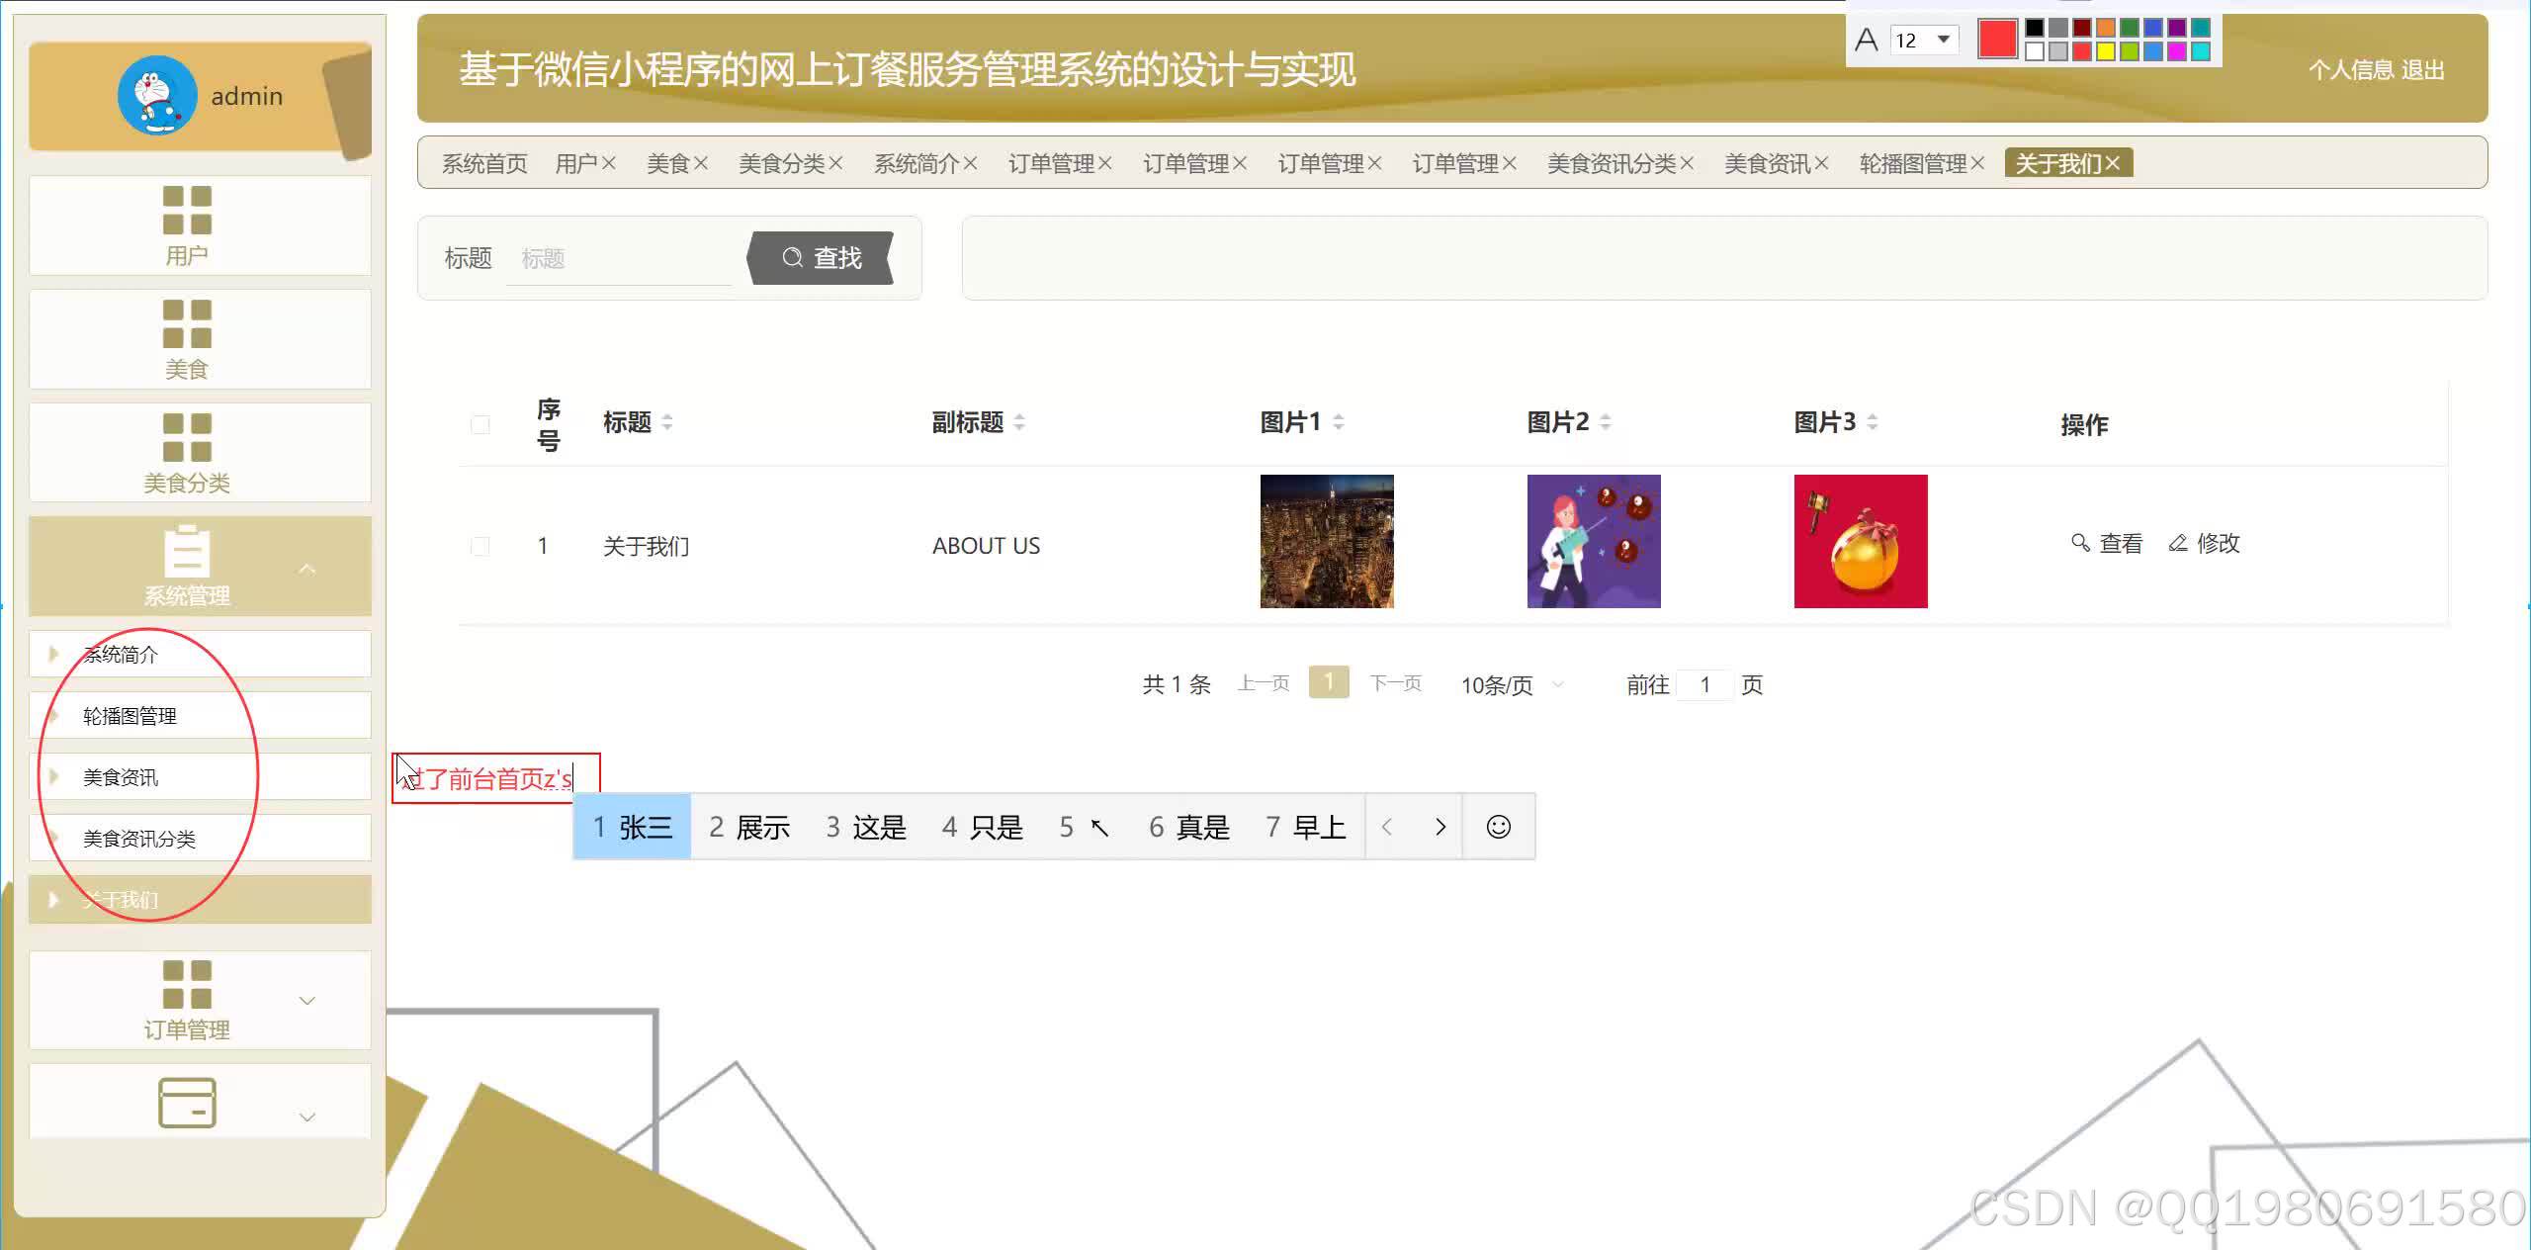Switch to the 系统首页 tab

click(483, 163)
